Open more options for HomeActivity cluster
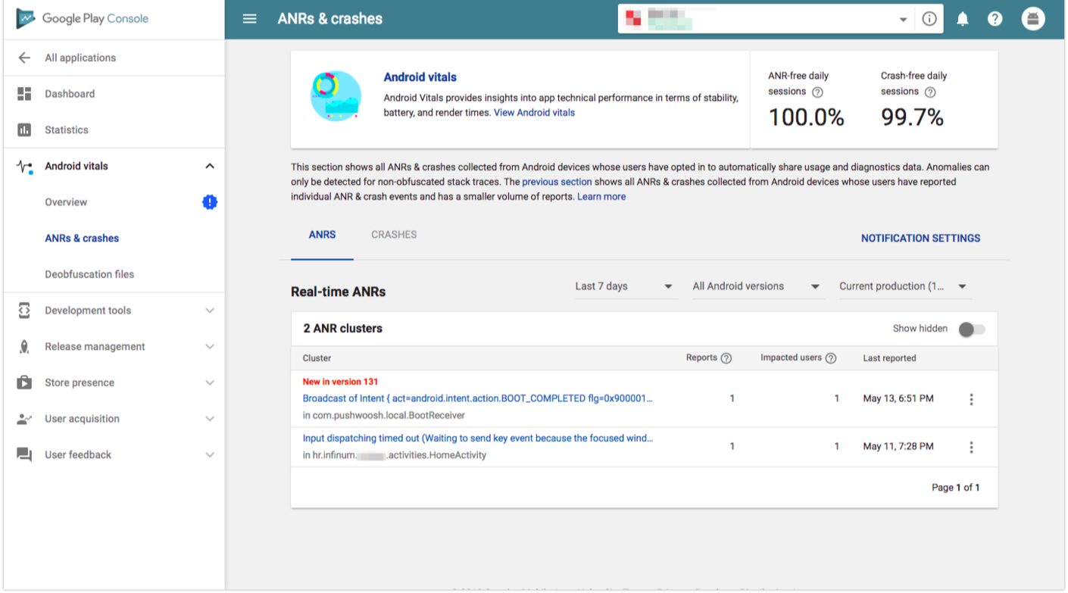 click(971, 447)
